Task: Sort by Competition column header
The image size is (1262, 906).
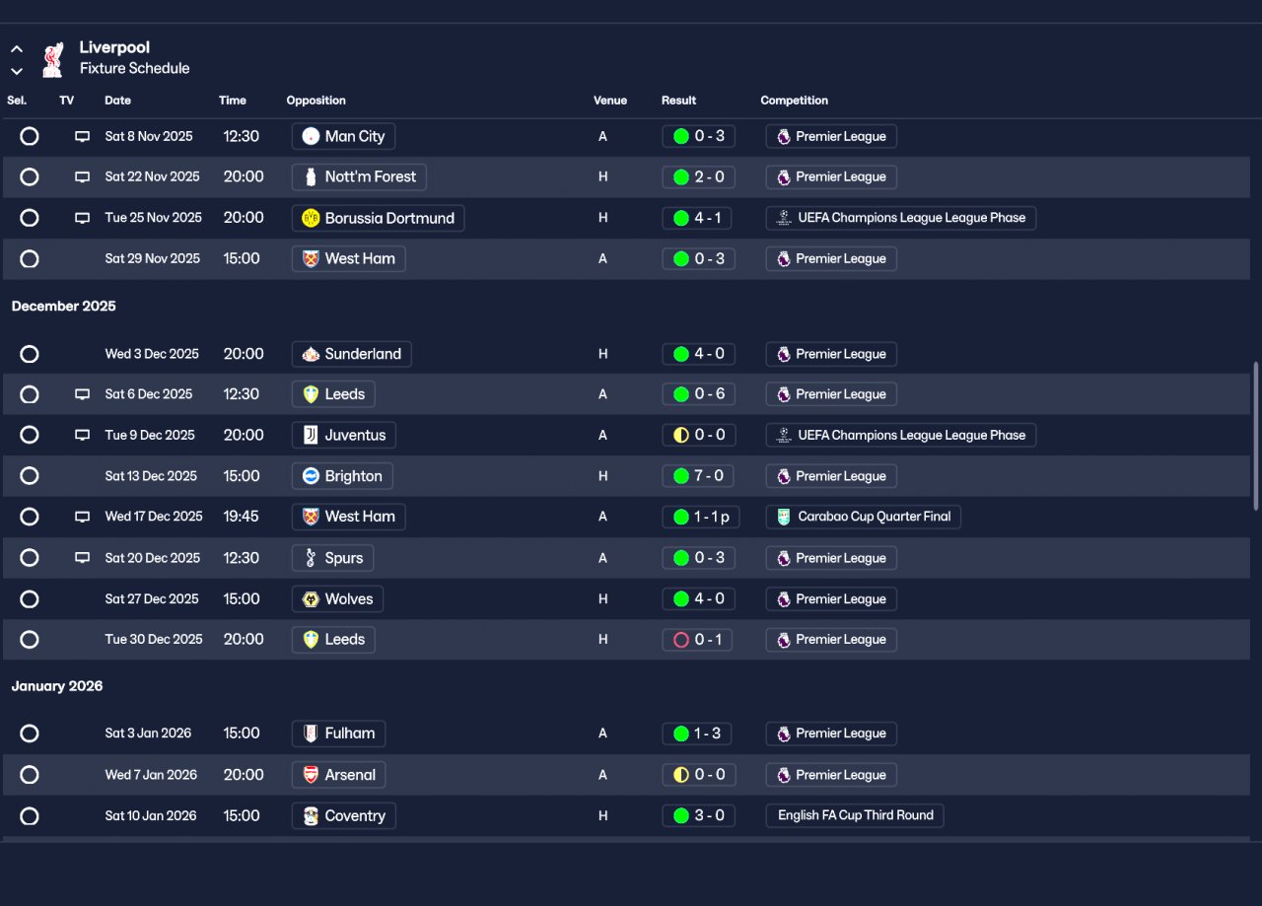Action: pos(794,101)
